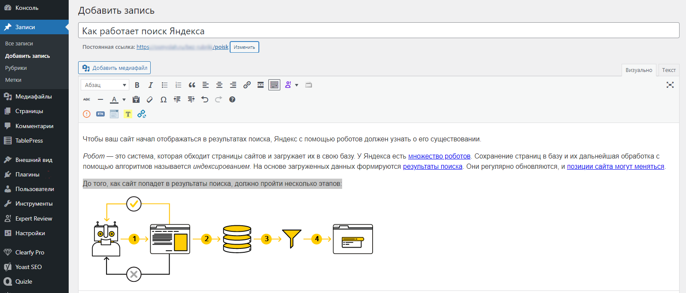Screen dimensions: 686x293
Task: Clear formatting with the eraser icon
Action: [150, 99]
